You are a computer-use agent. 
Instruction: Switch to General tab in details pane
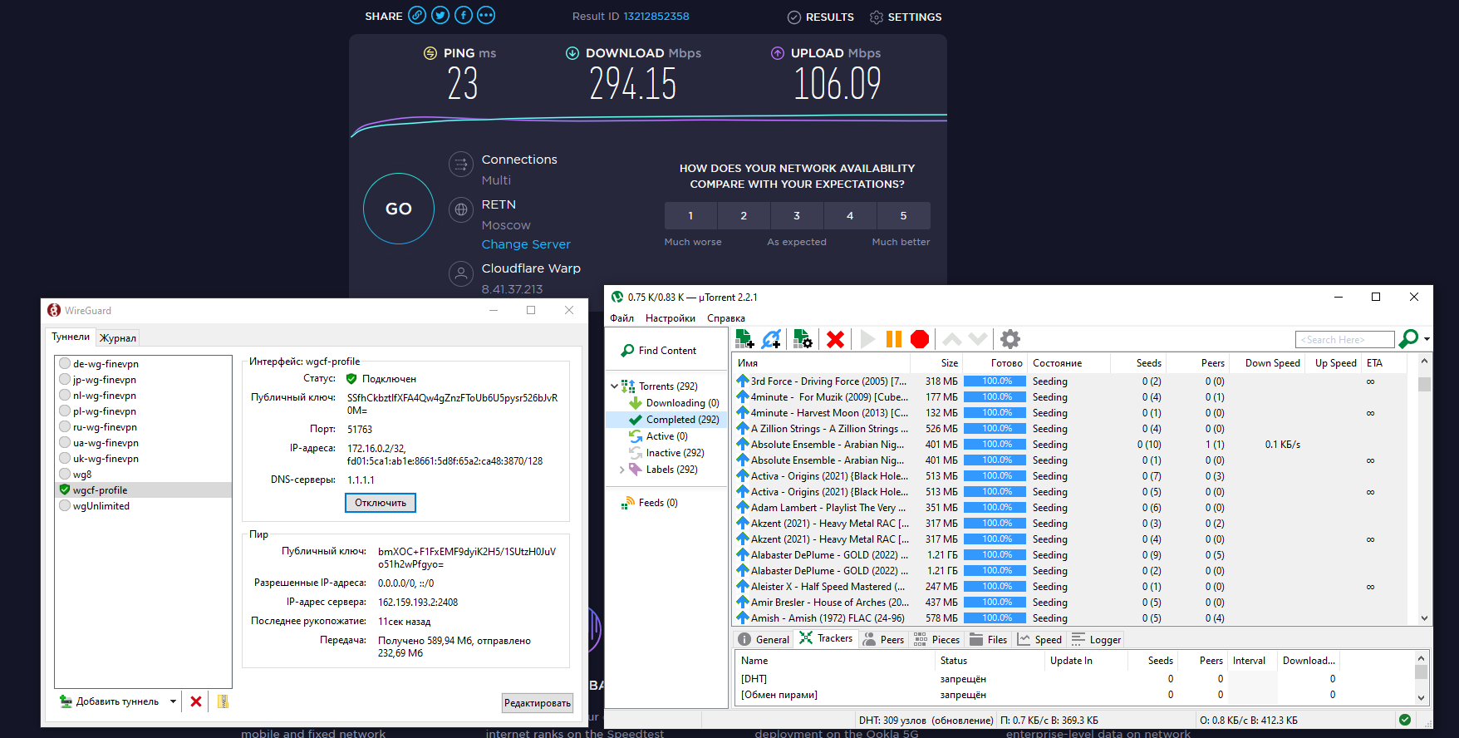click(764, 639)
